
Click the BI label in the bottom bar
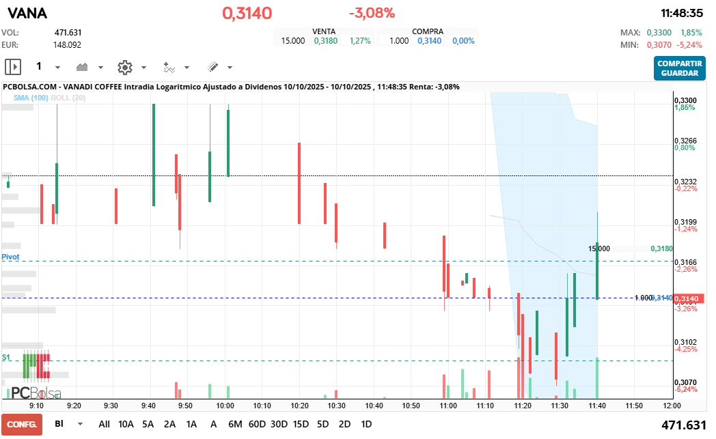tap(59, 423)
